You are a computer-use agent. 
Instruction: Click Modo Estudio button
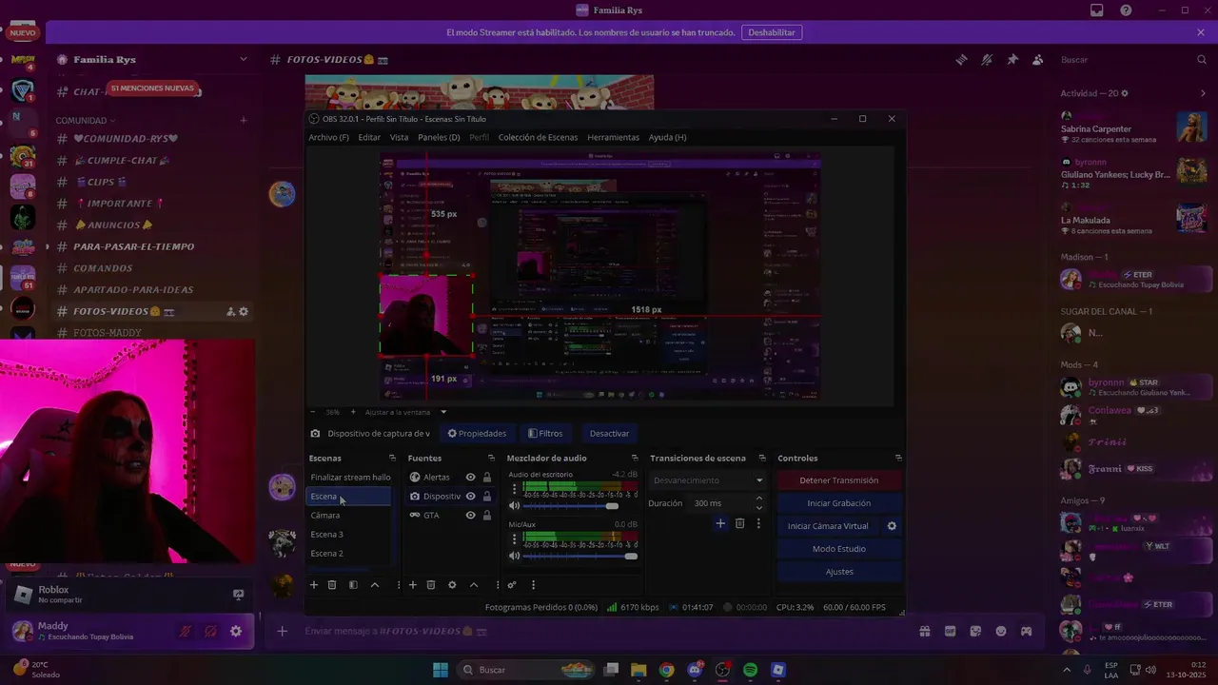tap(839, 549)
